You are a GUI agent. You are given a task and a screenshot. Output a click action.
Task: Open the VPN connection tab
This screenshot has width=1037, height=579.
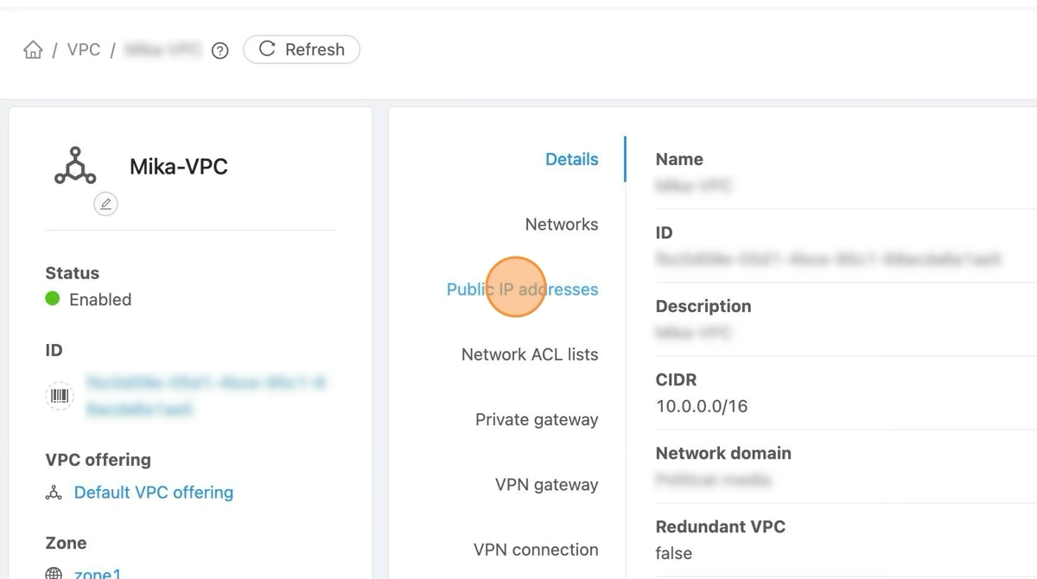click(x=535, y=550)
